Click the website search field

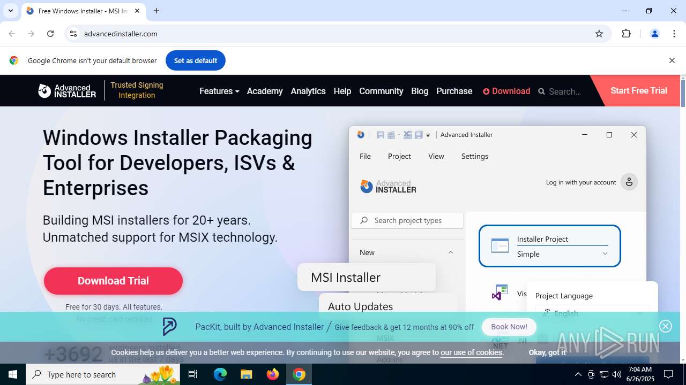565,91
